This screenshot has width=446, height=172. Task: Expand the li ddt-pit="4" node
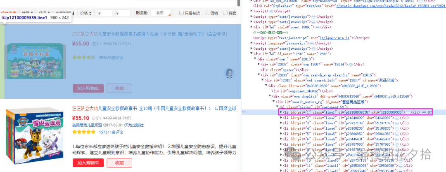[281, 128]
